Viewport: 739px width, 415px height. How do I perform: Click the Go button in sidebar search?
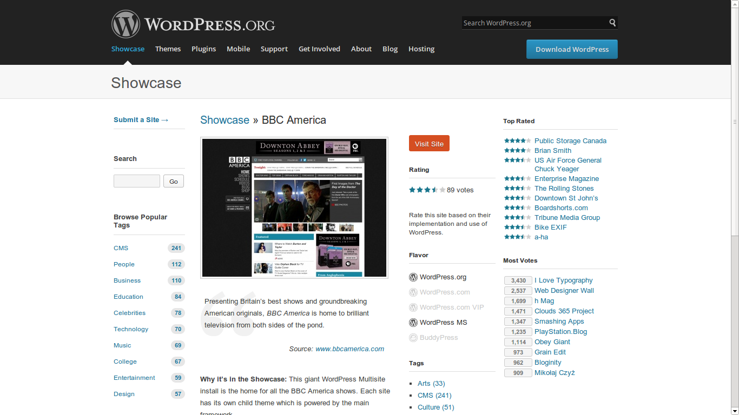[174, 181]
